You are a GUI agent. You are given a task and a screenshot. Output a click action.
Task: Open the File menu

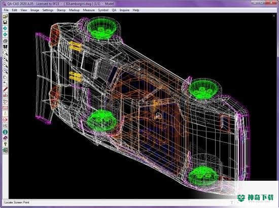click(x=6, y=10)
